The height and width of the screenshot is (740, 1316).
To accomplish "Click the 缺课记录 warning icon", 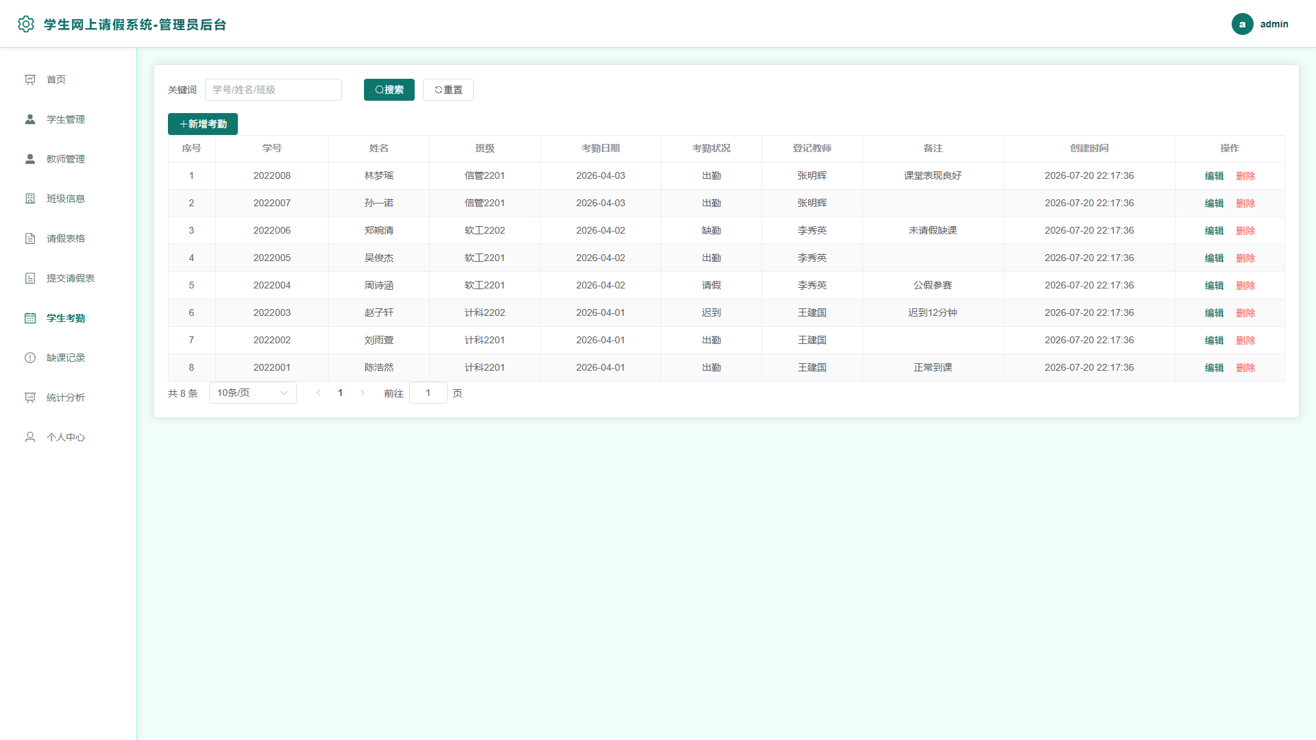I will click(x=30, y=358).
